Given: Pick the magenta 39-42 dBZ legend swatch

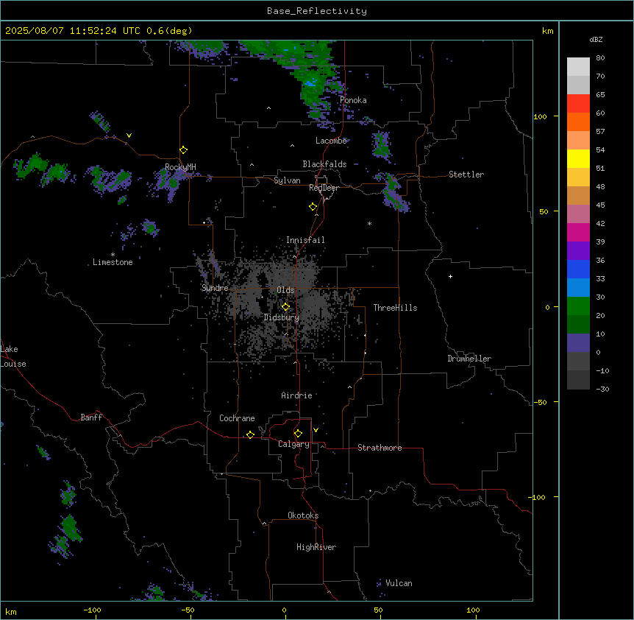Looking at the screenshot, I should pyautogui.click(x=578, y=232).
